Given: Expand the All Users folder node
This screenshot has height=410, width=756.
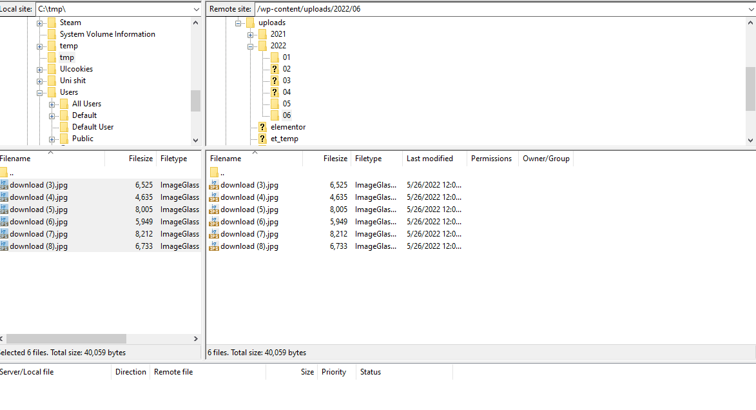Looking at the screenshot, I should pyautogui.click(x=52, y=104).
